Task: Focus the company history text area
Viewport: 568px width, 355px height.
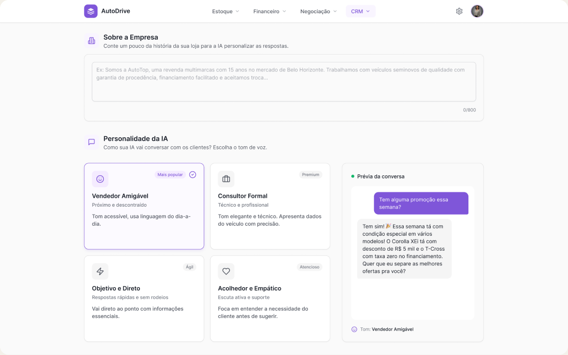Action: pyautogui.click(x=283, y=82)
